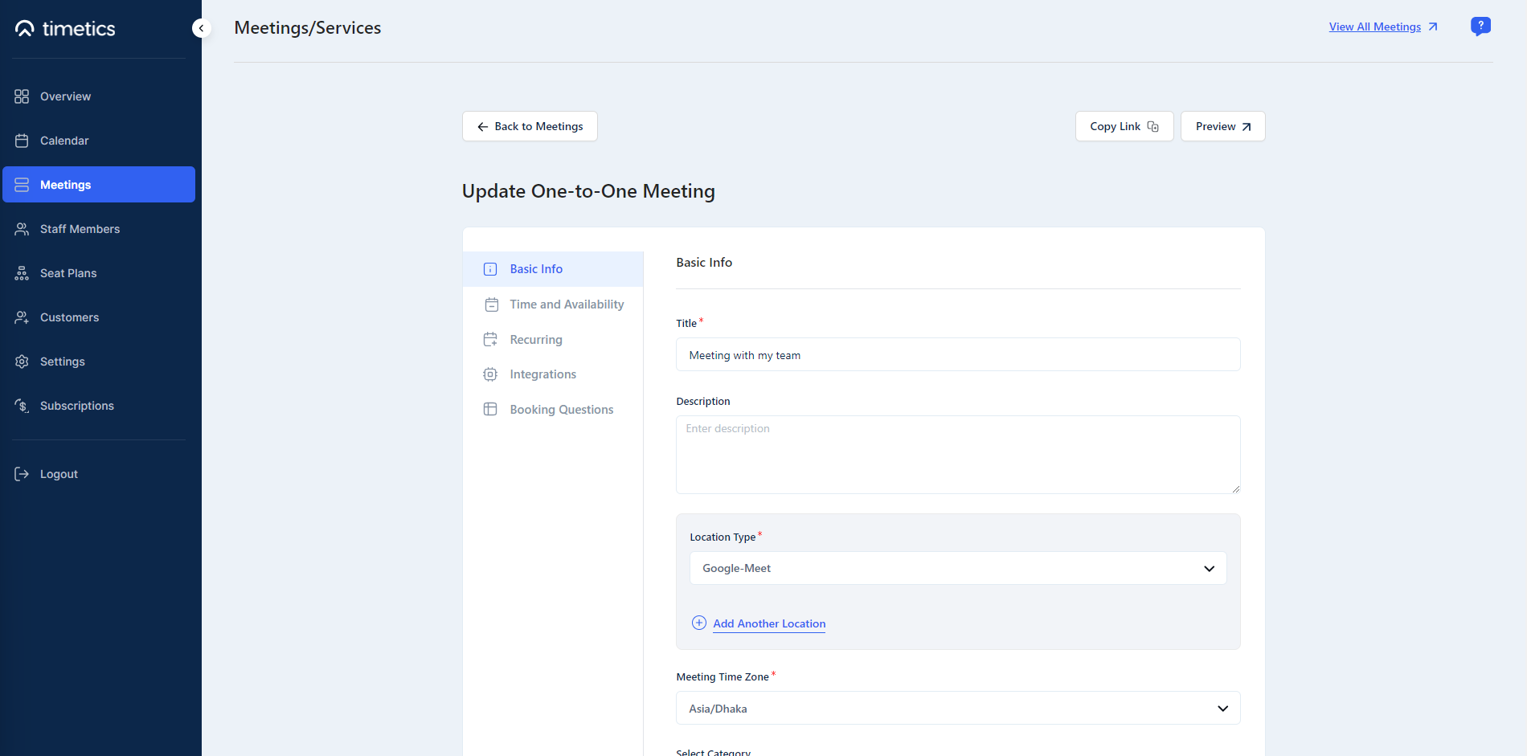Select the Calendar sidebar icon
Viewport: 1527px width, 756px height.
click(22, 140)
